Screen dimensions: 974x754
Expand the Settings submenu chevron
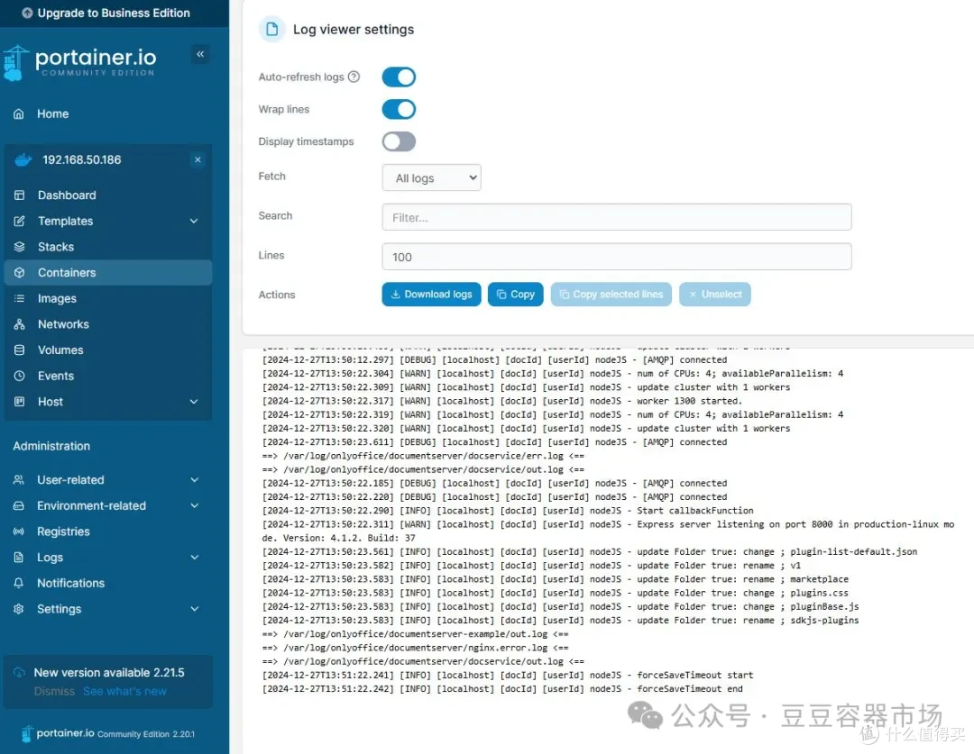195,609
